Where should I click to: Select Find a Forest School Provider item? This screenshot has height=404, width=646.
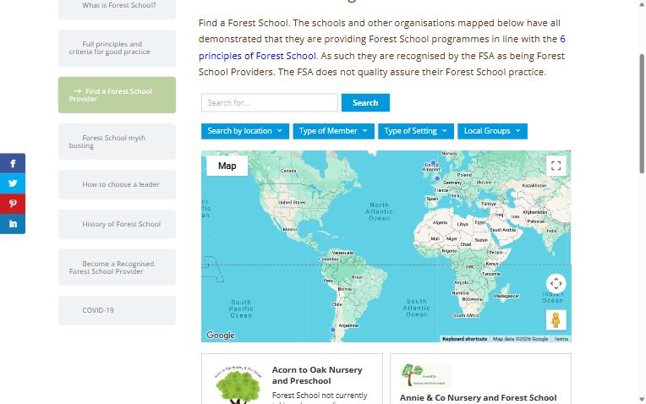pos(117,95)
